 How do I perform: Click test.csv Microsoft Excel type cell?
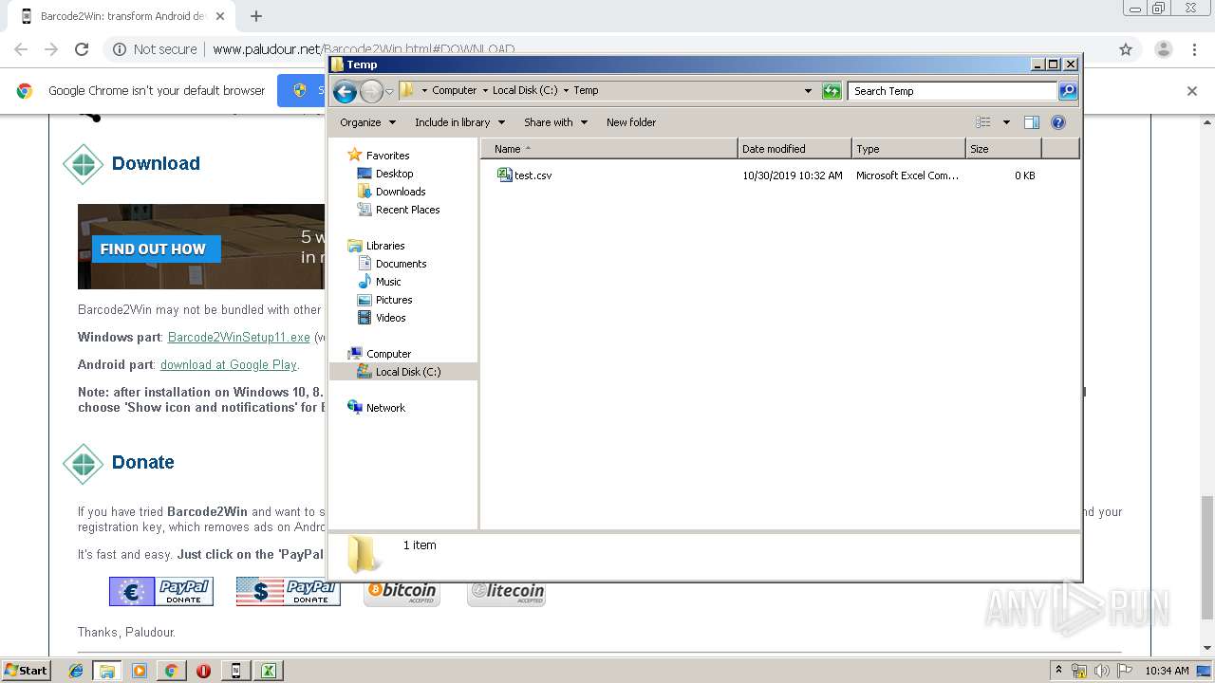907,175
